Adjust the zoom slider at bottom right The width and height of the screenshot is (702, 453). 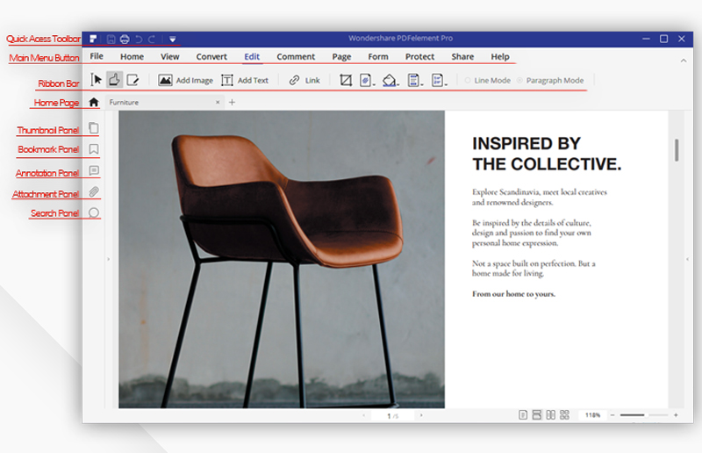click(x=644, y=415)
